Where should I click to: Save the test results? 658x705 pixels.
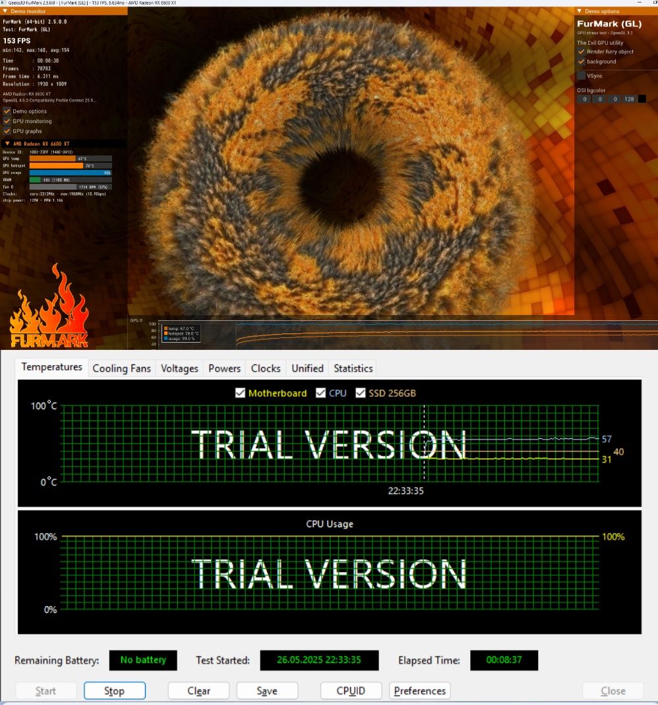[x=267, y=691]
